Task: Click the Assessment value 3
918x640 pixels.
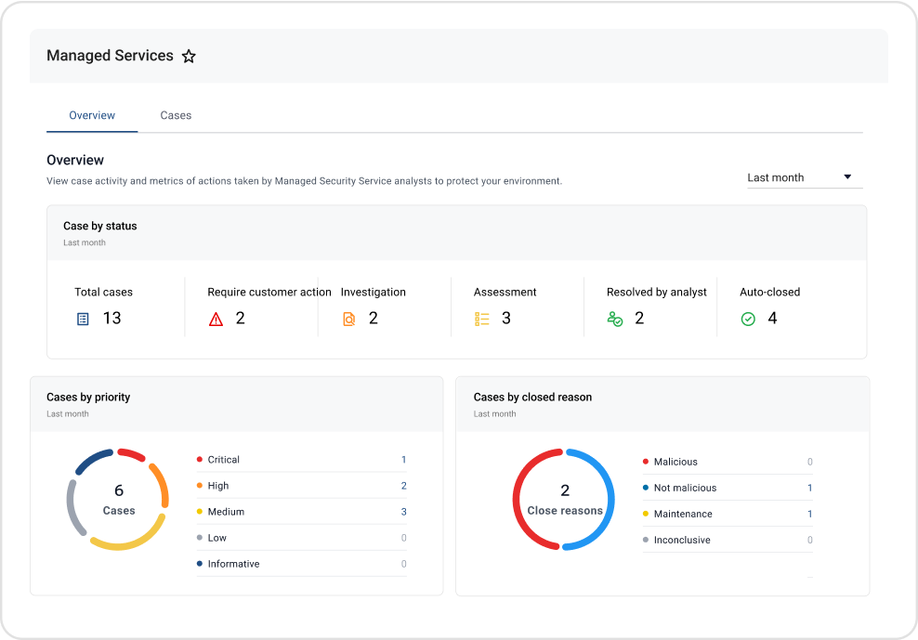Action: [x=505, y=319]
